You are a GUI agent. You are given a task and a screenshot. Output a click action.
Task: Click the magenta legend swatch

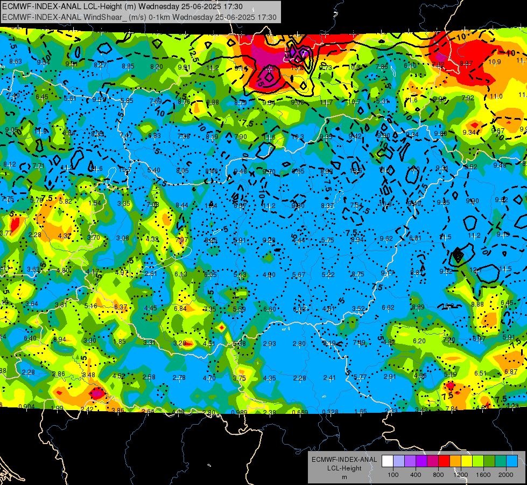pos(433,461)
